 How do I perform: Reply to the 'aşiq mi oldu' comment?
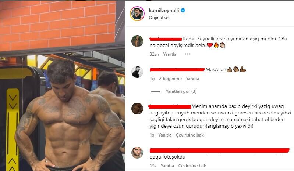coord(170,54)
